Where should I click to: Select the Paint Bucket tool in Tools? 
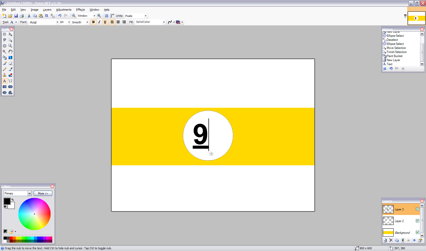point(5,58)
